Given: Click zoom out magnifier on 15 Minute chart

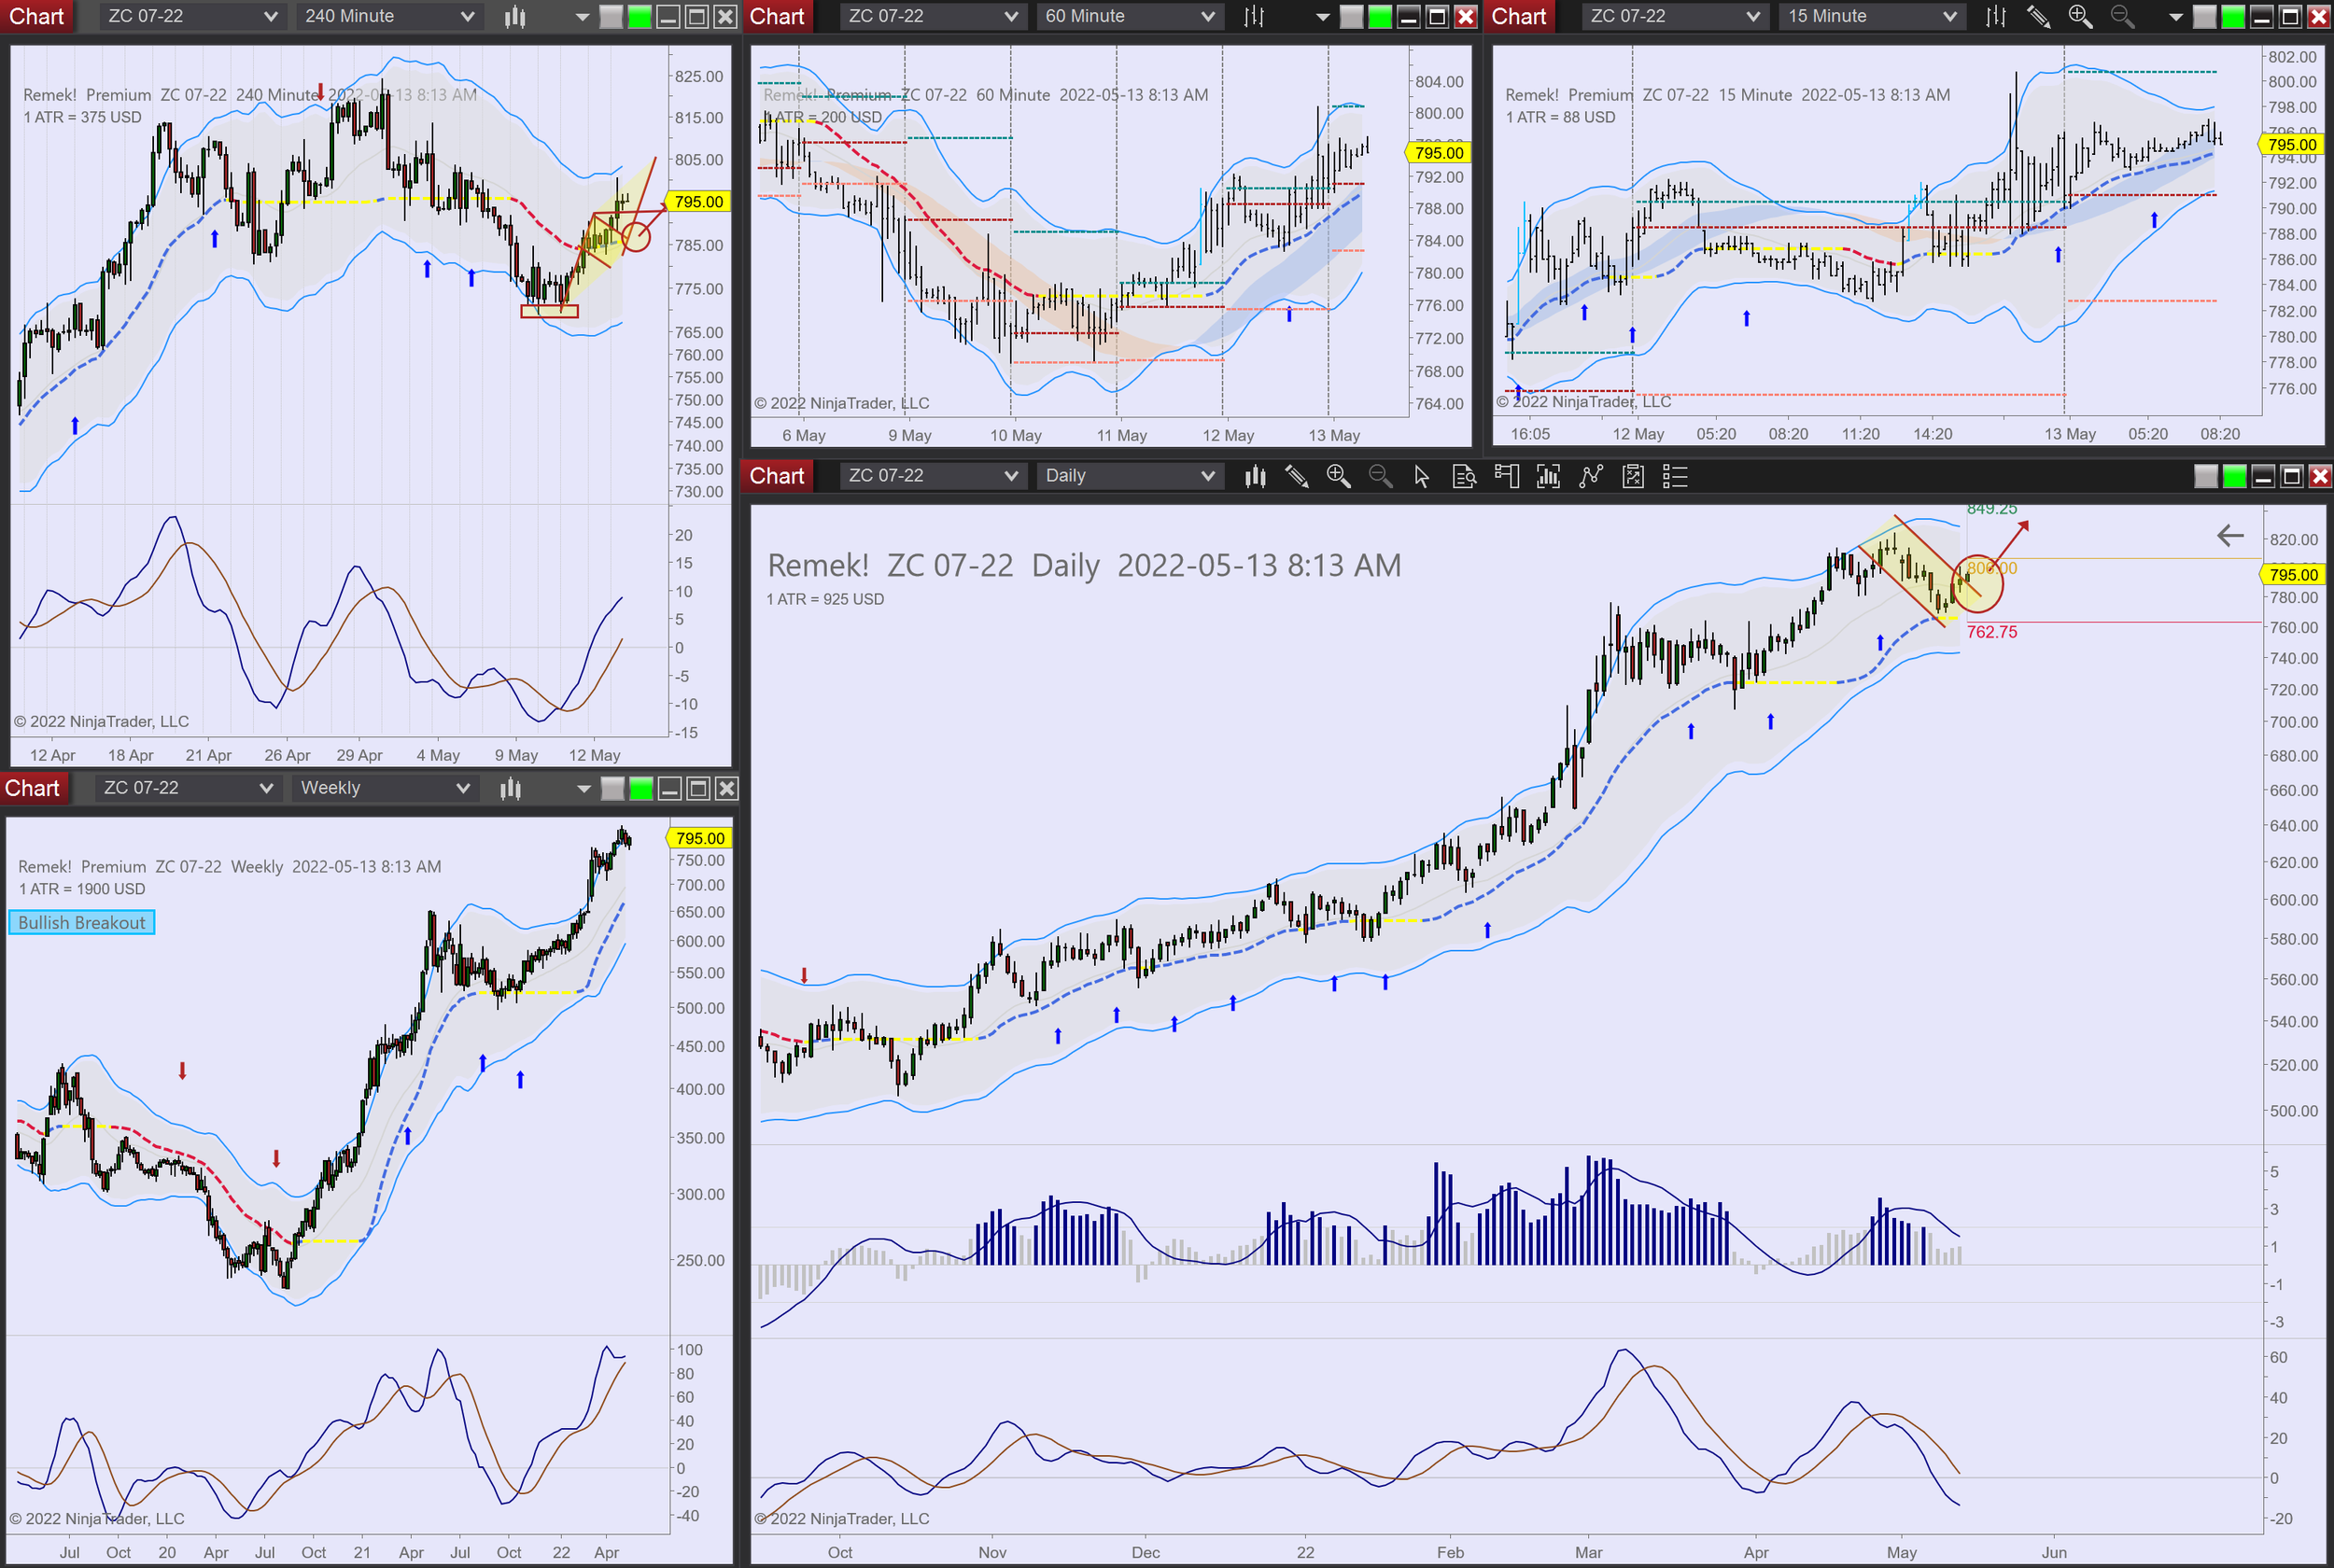Looking at the screenshot, I should click(2121, 16).
